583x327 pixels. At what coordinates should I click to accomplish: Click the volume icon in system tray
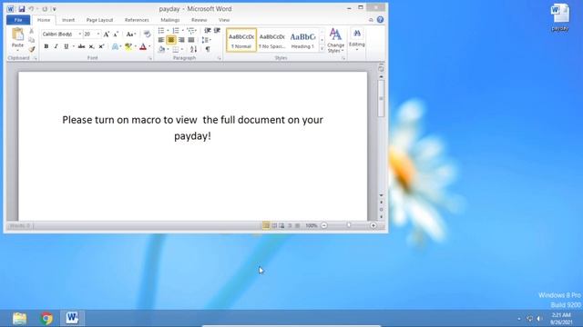539,319
